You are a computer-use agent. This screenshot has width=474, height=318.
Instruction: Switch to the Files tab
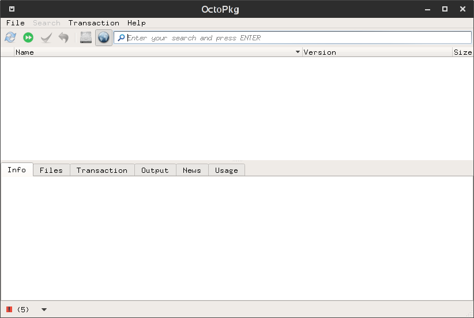click(51, 171)
